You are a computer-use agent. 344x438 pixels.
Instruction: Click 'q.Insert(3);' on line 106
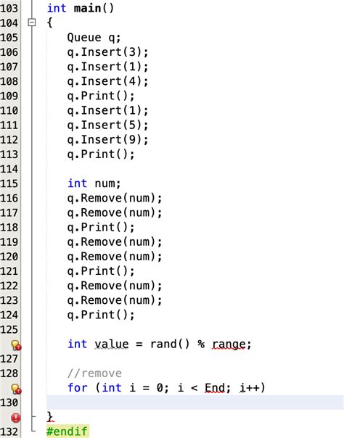(107, 52)
